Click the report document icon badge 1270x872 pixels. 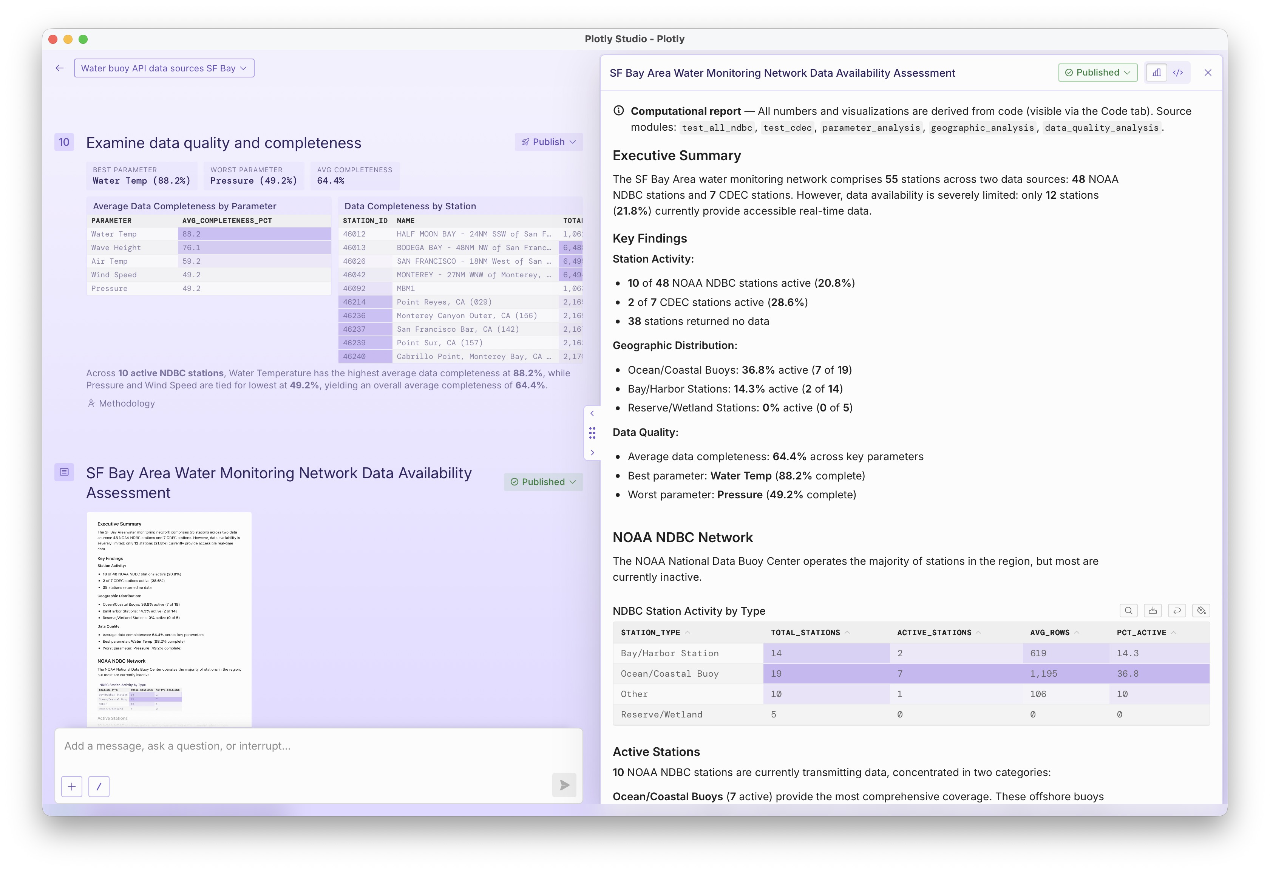pyautogui.click(x=64, y=472)
